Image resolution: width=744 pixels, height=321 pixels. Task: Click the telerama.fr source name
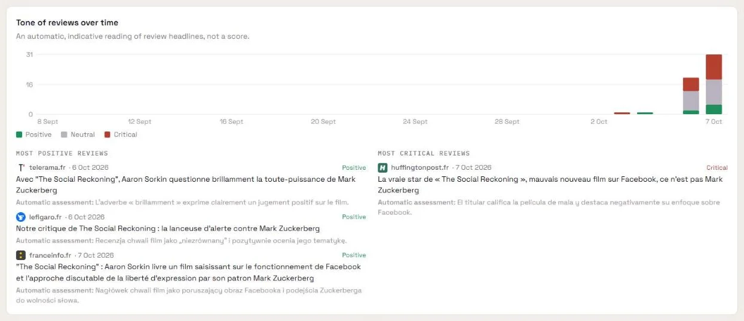[47, 167]
